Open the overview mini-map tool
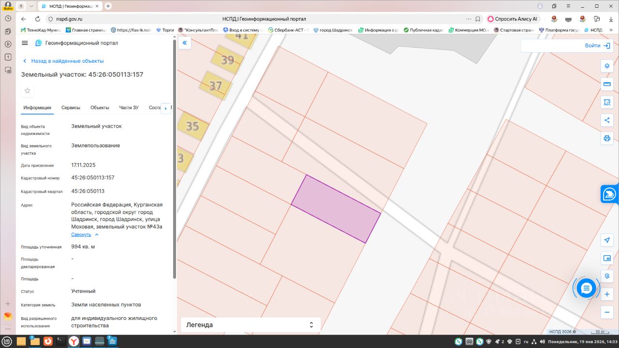Screen dimensions: 619x348 (x=607, y=259)
